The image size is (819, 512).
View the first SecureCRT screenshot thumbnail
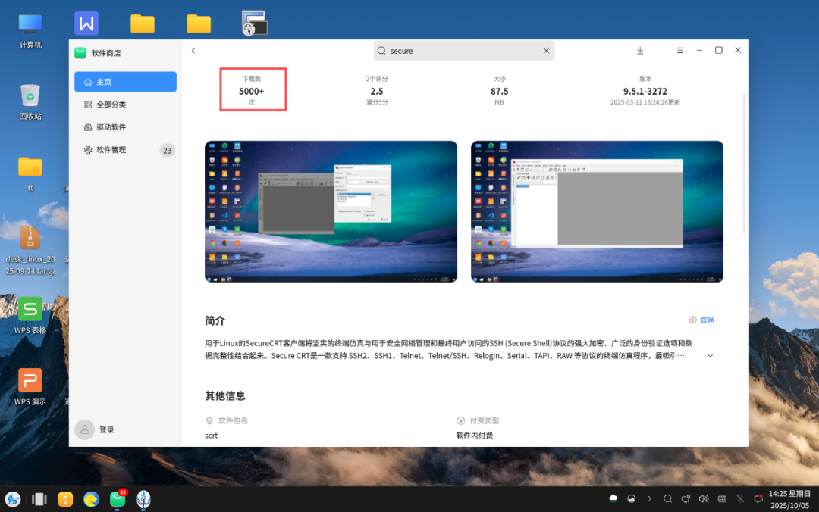(331, 211)
